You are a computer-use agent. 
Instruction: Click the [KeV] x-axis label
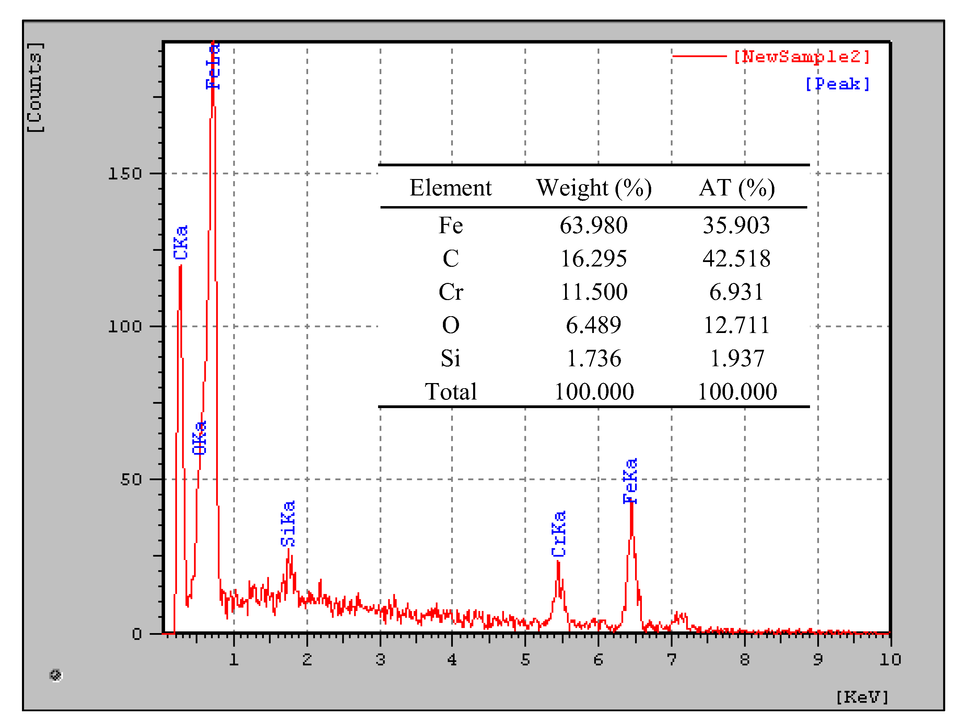click(862, 697)
